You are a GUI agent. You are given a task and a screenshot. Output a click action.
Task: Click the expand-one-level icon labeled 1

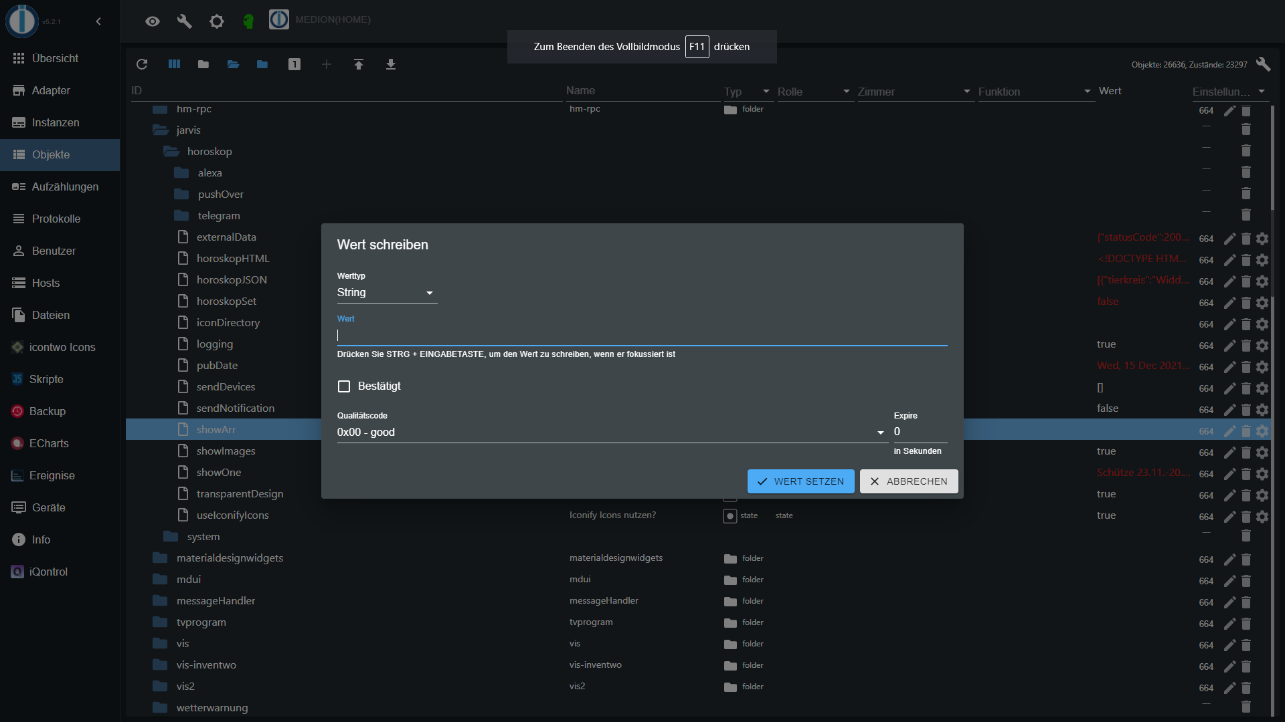click(294, 64)
